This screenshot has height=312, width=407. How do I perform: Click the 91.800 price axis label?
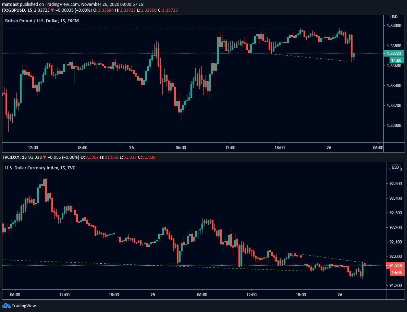[396, 286]
